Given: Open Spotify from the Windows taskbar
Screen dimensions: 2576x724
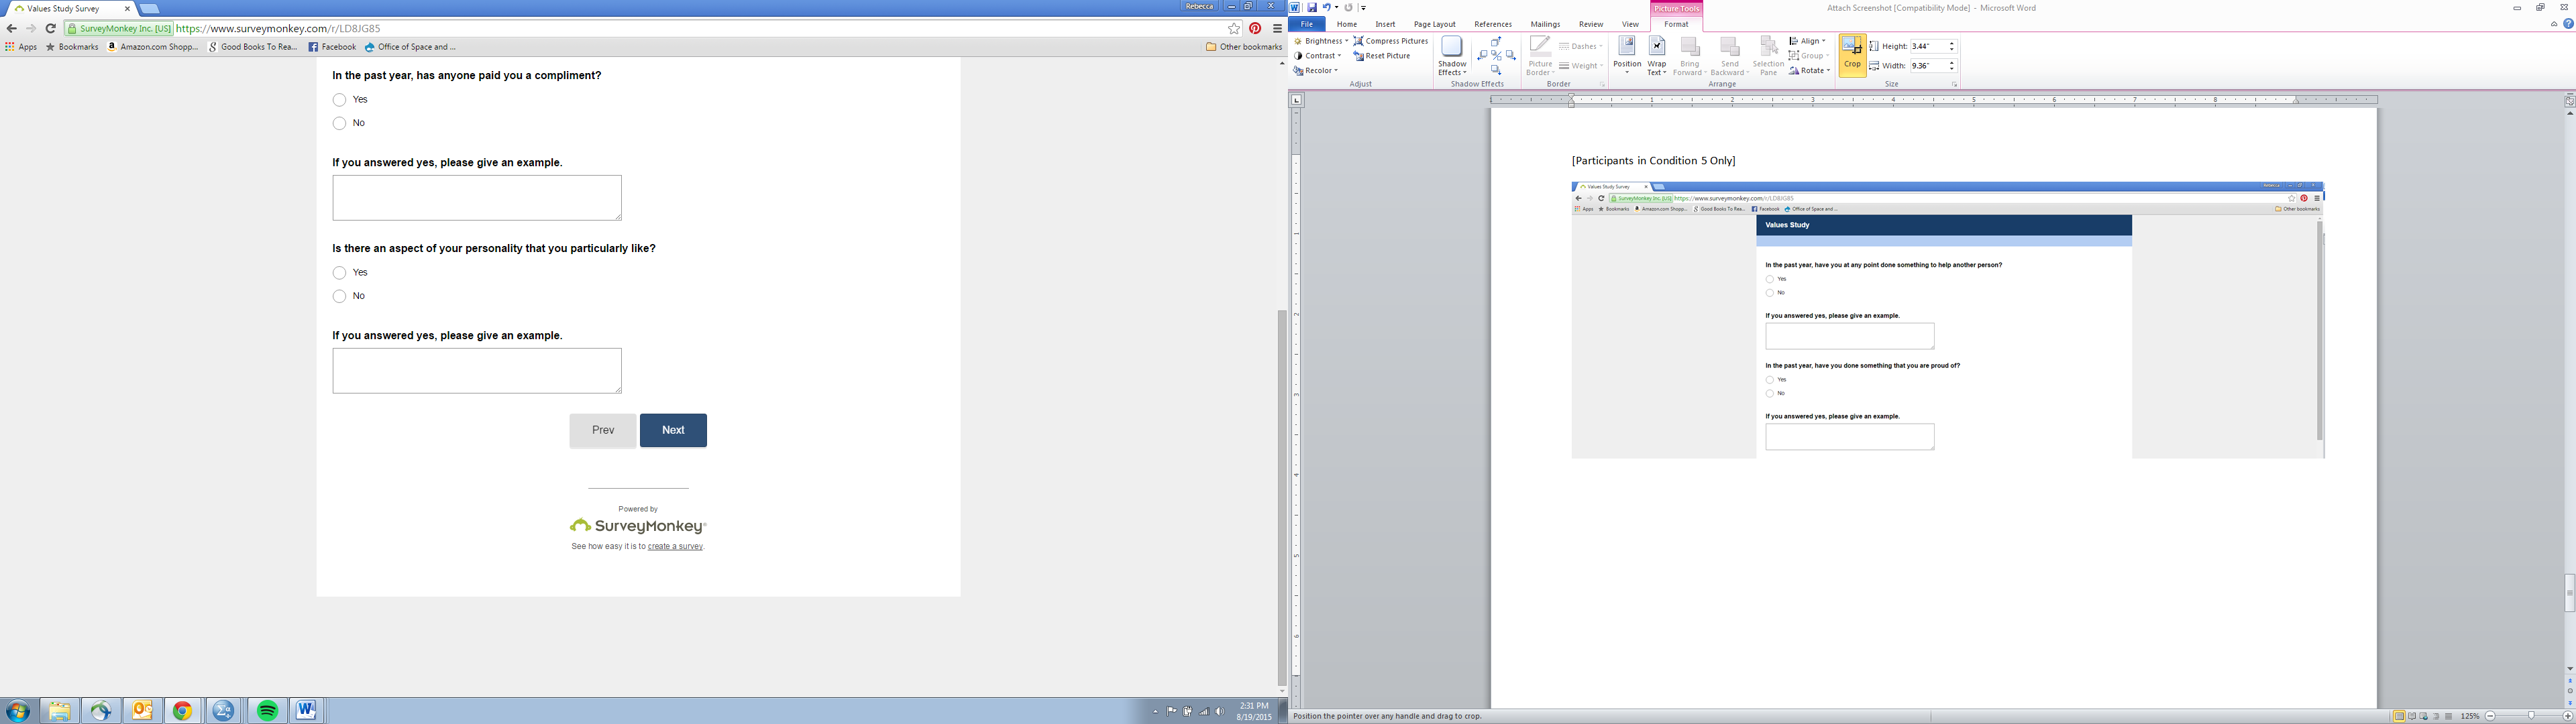Looking at the screenshot, I should click(x=267, y=711).
